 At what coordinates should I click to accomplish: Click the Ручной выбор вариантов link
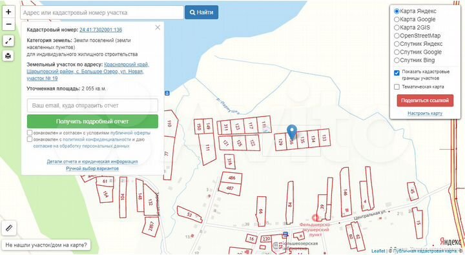click(92, 168)
